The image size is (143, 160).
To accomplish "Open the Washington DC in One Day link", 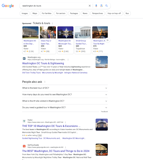I will pyautogui.click(x=30, y=42).
